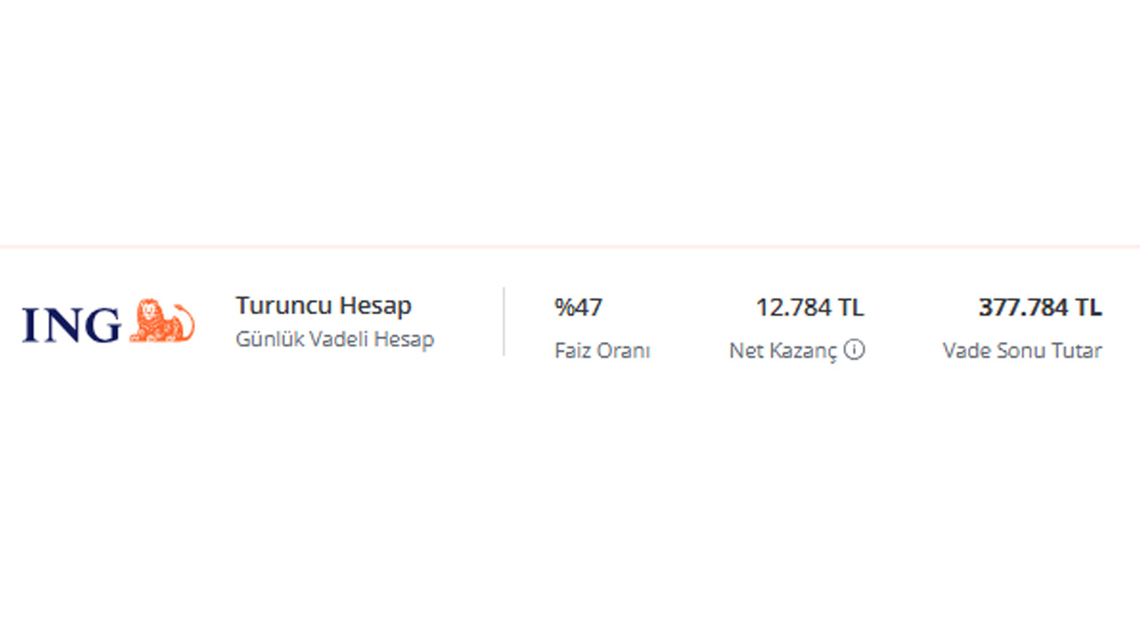Click the info icon beside Net Kazanç
Image resolution: width=1140 pixels, height=641 pixels.
tap(854, 350)
